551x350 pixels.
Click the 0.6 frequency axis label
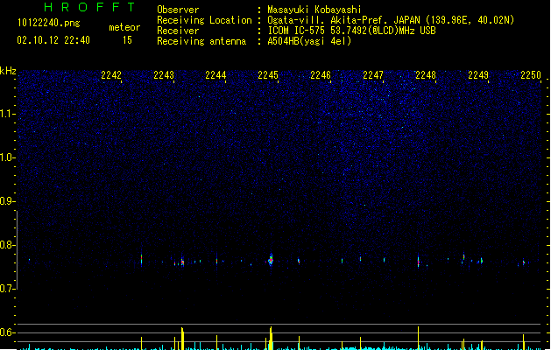(x=7, y=332)
